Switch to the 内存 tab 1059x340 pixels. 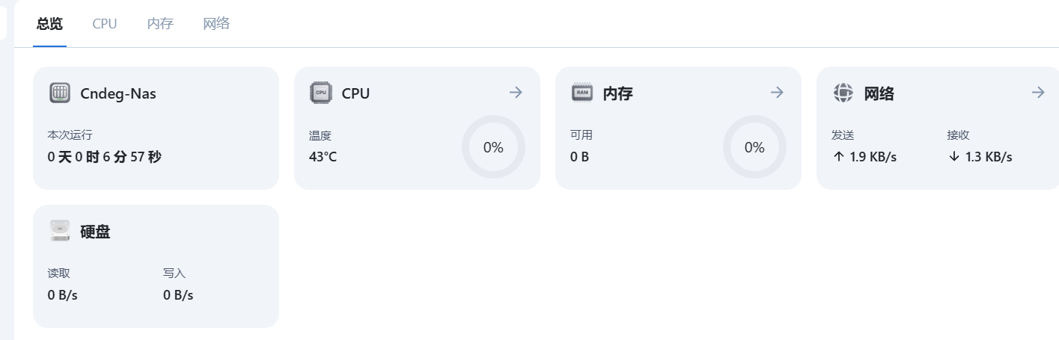[160, 24]
